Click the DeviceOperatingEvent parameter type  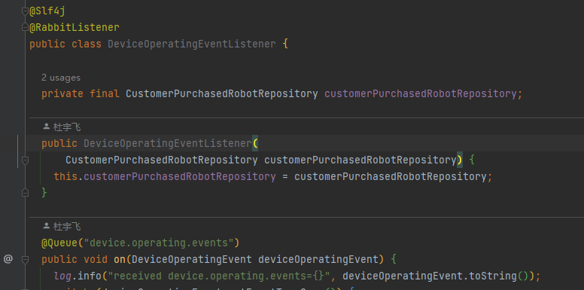(192, 259)
